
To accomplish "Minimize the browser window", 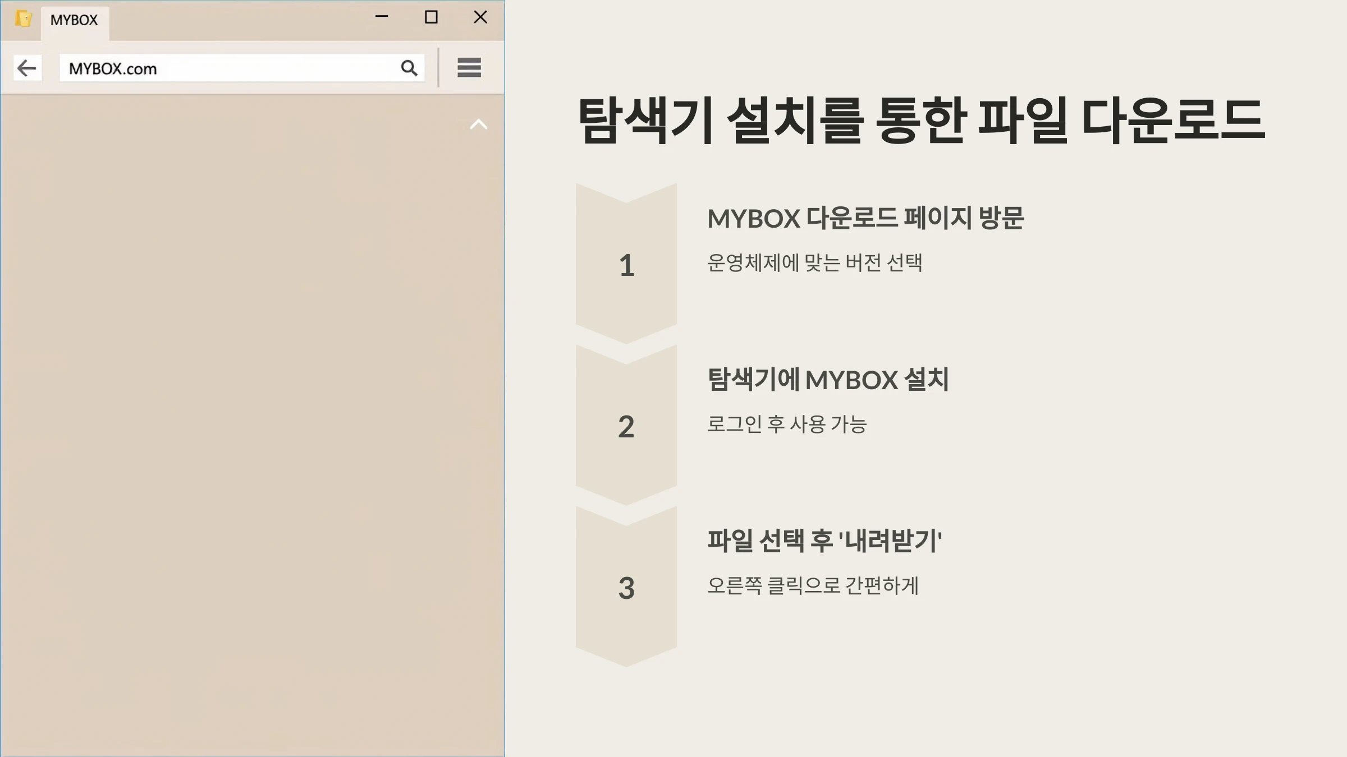I will (x=382, y=17).
